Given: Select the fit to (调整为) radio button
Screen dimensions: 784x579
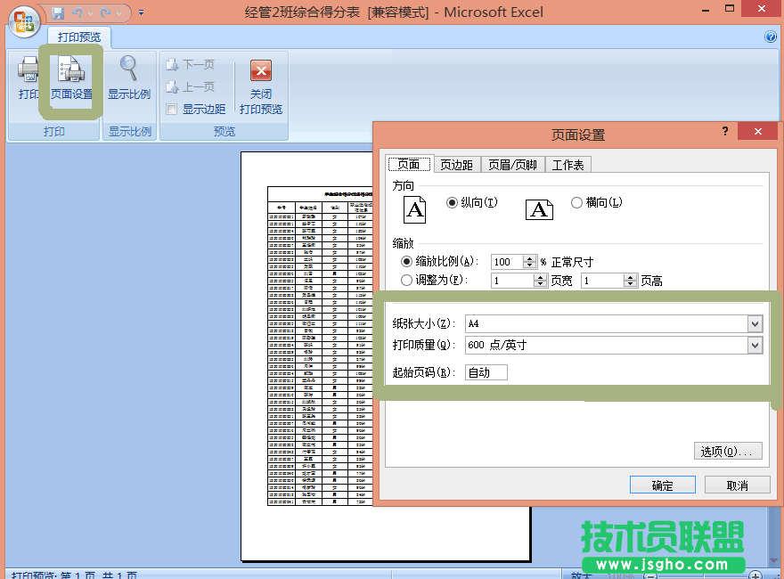Looking at the screenshot, I should [x=407, y=280].
